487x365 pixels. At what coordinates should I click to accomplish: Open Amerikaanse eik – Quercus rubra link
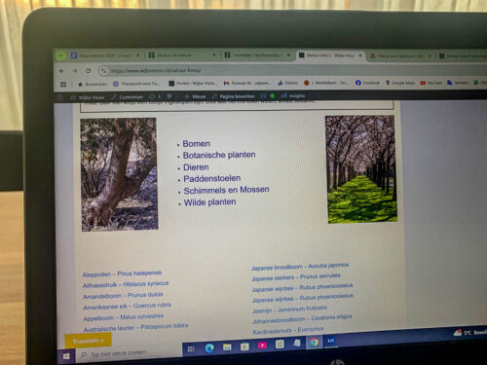point(127,307)
